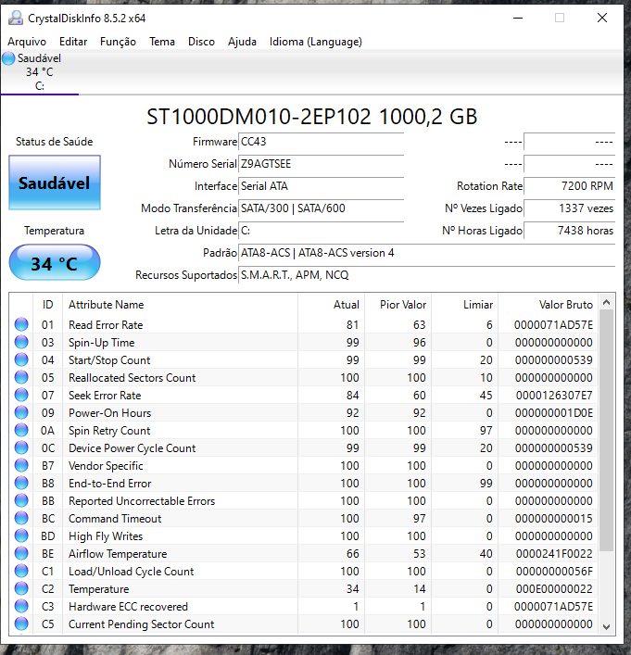Open the Idioma (Language) menu
The image size is (631, 655).
point(315,42)
